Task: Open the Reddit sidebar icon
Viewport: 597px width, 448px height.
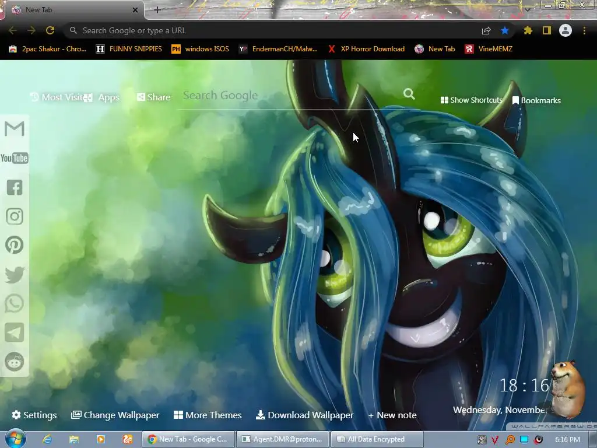Action: pyautogui.click(x=15, y=362)
